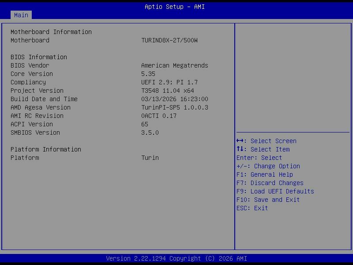
Task: Click the left-right arrows Select Screen hint
Action: pos(267,141)
